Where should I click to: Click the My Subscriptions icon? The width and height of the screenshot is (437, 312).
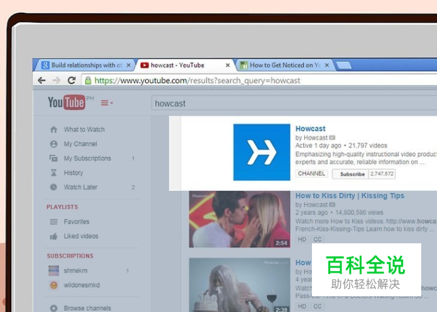(x=54, y=158)
